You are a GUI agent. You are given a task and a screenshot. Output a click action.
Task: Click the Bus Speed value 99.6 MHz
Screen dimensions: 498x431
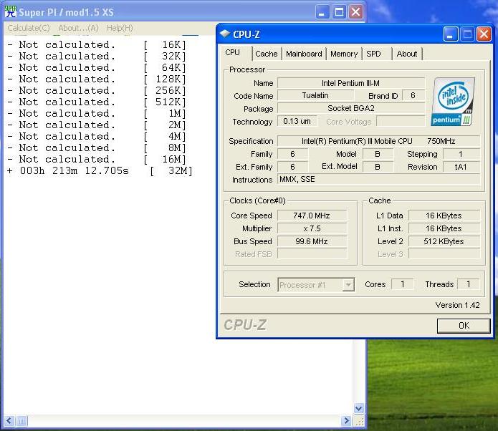point(312,241)
